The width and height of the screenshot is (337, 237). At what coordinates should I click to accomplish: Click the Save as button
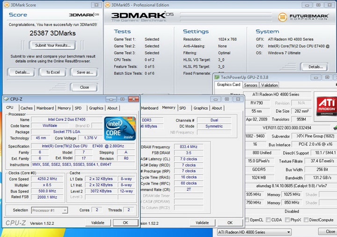point(85,72)
